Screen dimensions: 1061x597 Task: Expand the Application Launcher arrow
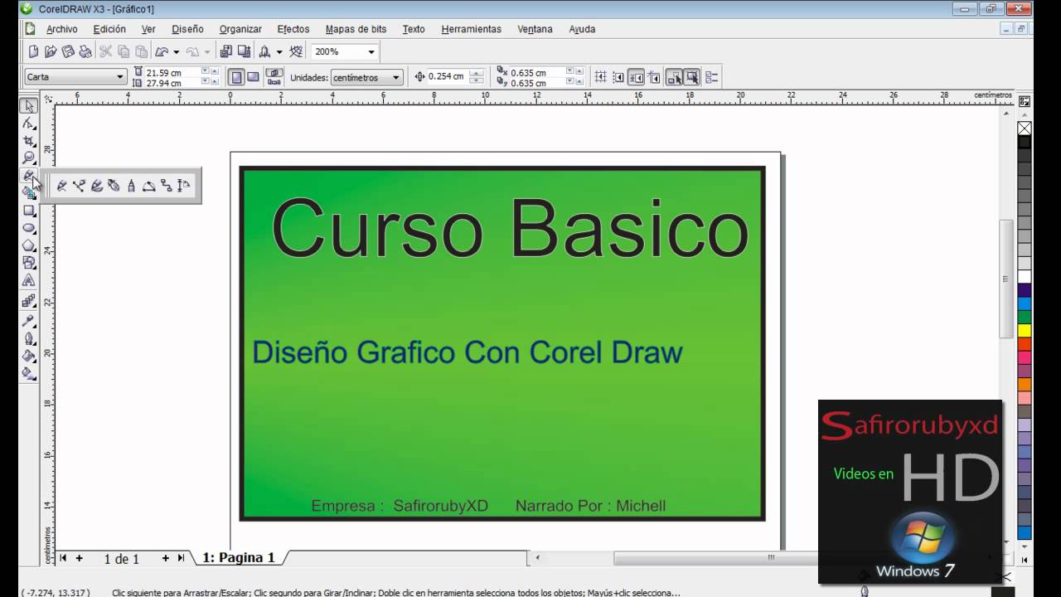tap(279, 51)
